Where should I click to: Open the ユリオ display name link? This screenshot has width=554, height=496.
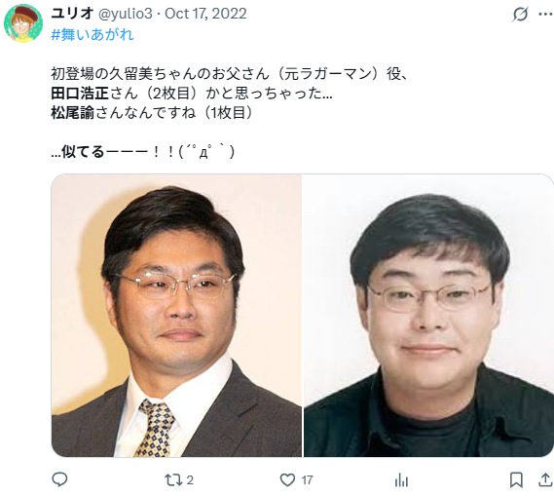(x=72, y=14)
